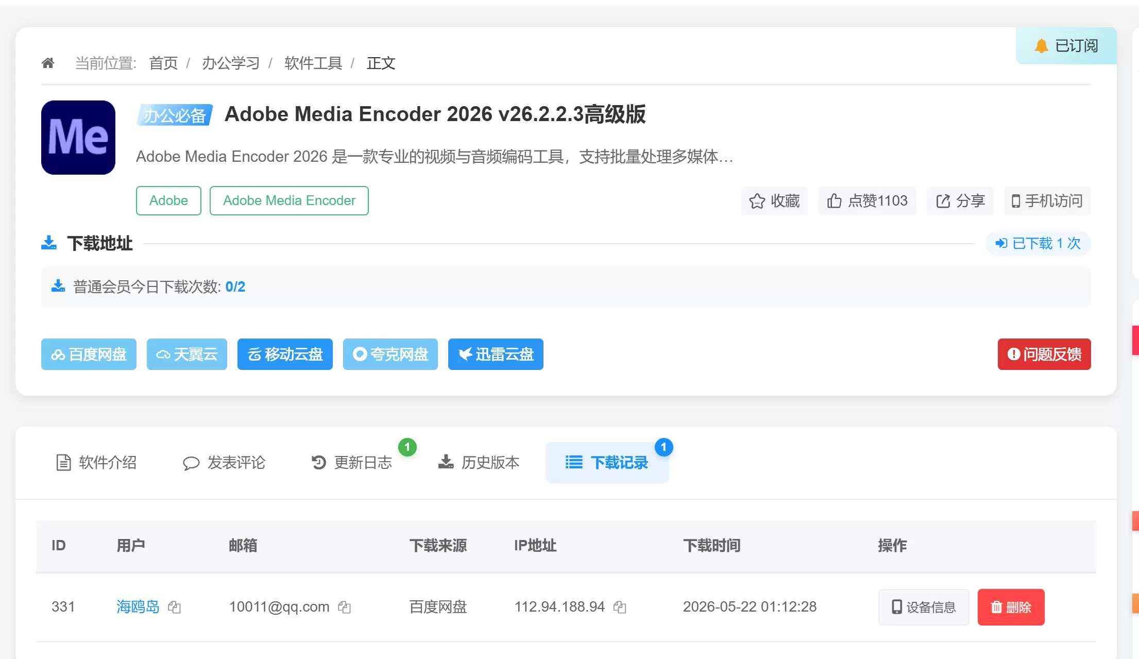Click the 手机访问 mobile access button
Screen dimensions: 1139x659
tap(1047, 201)
